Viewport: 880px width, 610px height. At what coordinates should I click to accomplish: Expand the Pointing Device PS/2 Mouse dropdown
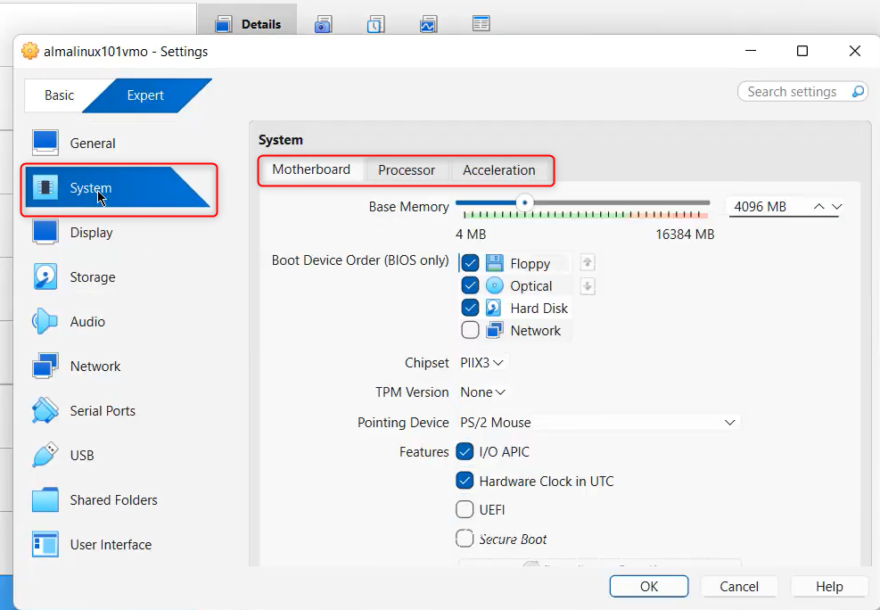tap(598, 422)
